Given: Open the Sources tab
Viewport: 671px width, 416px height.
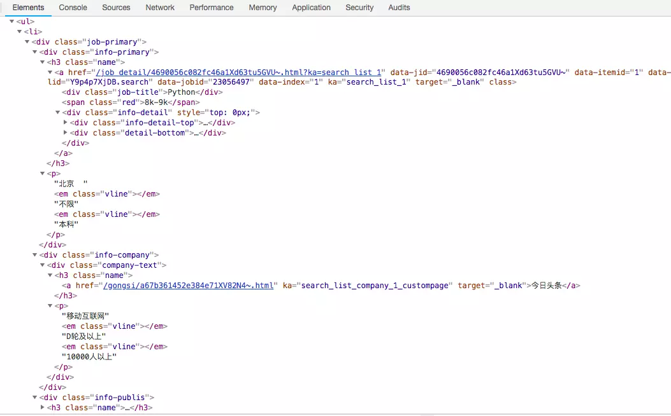Looking at the screenshot, I should tap(116, 7).
